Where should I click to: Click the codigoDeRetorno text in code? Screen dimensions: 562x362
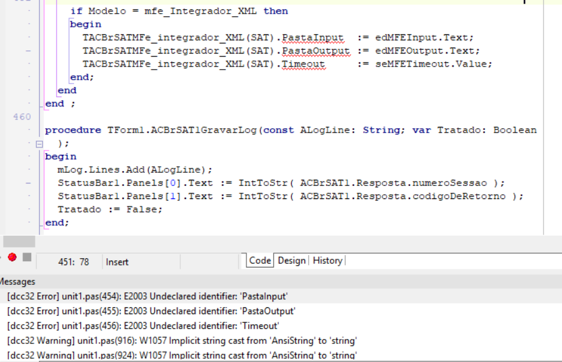pos(459,196)
